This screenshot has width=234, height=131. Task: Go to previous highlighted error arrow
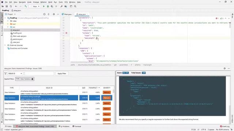click(x=226, y=19)
